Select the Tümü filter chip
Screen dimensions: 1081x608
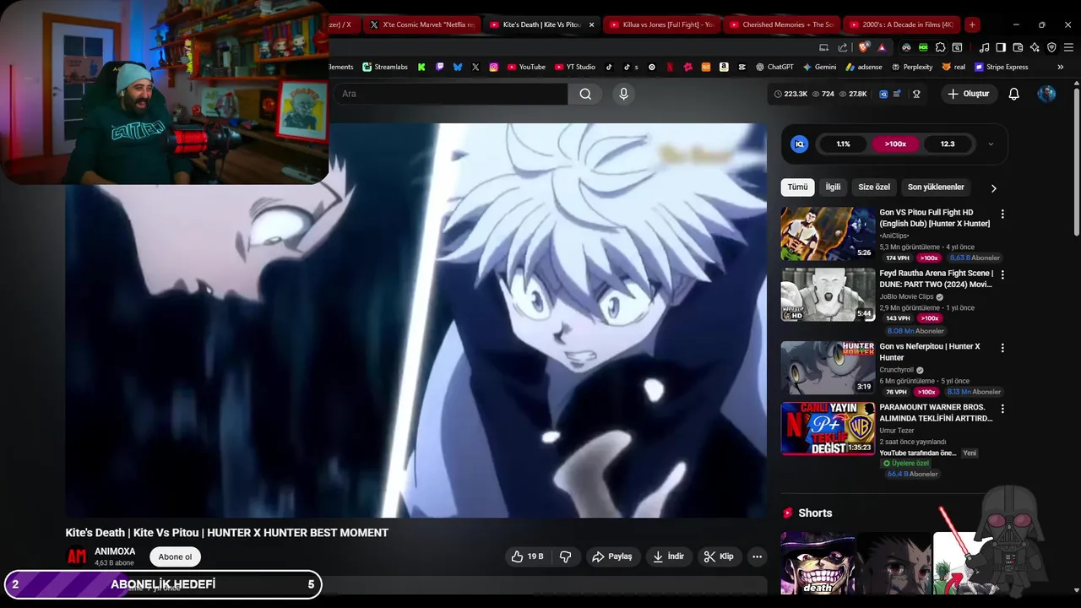(x=797, y=187)
